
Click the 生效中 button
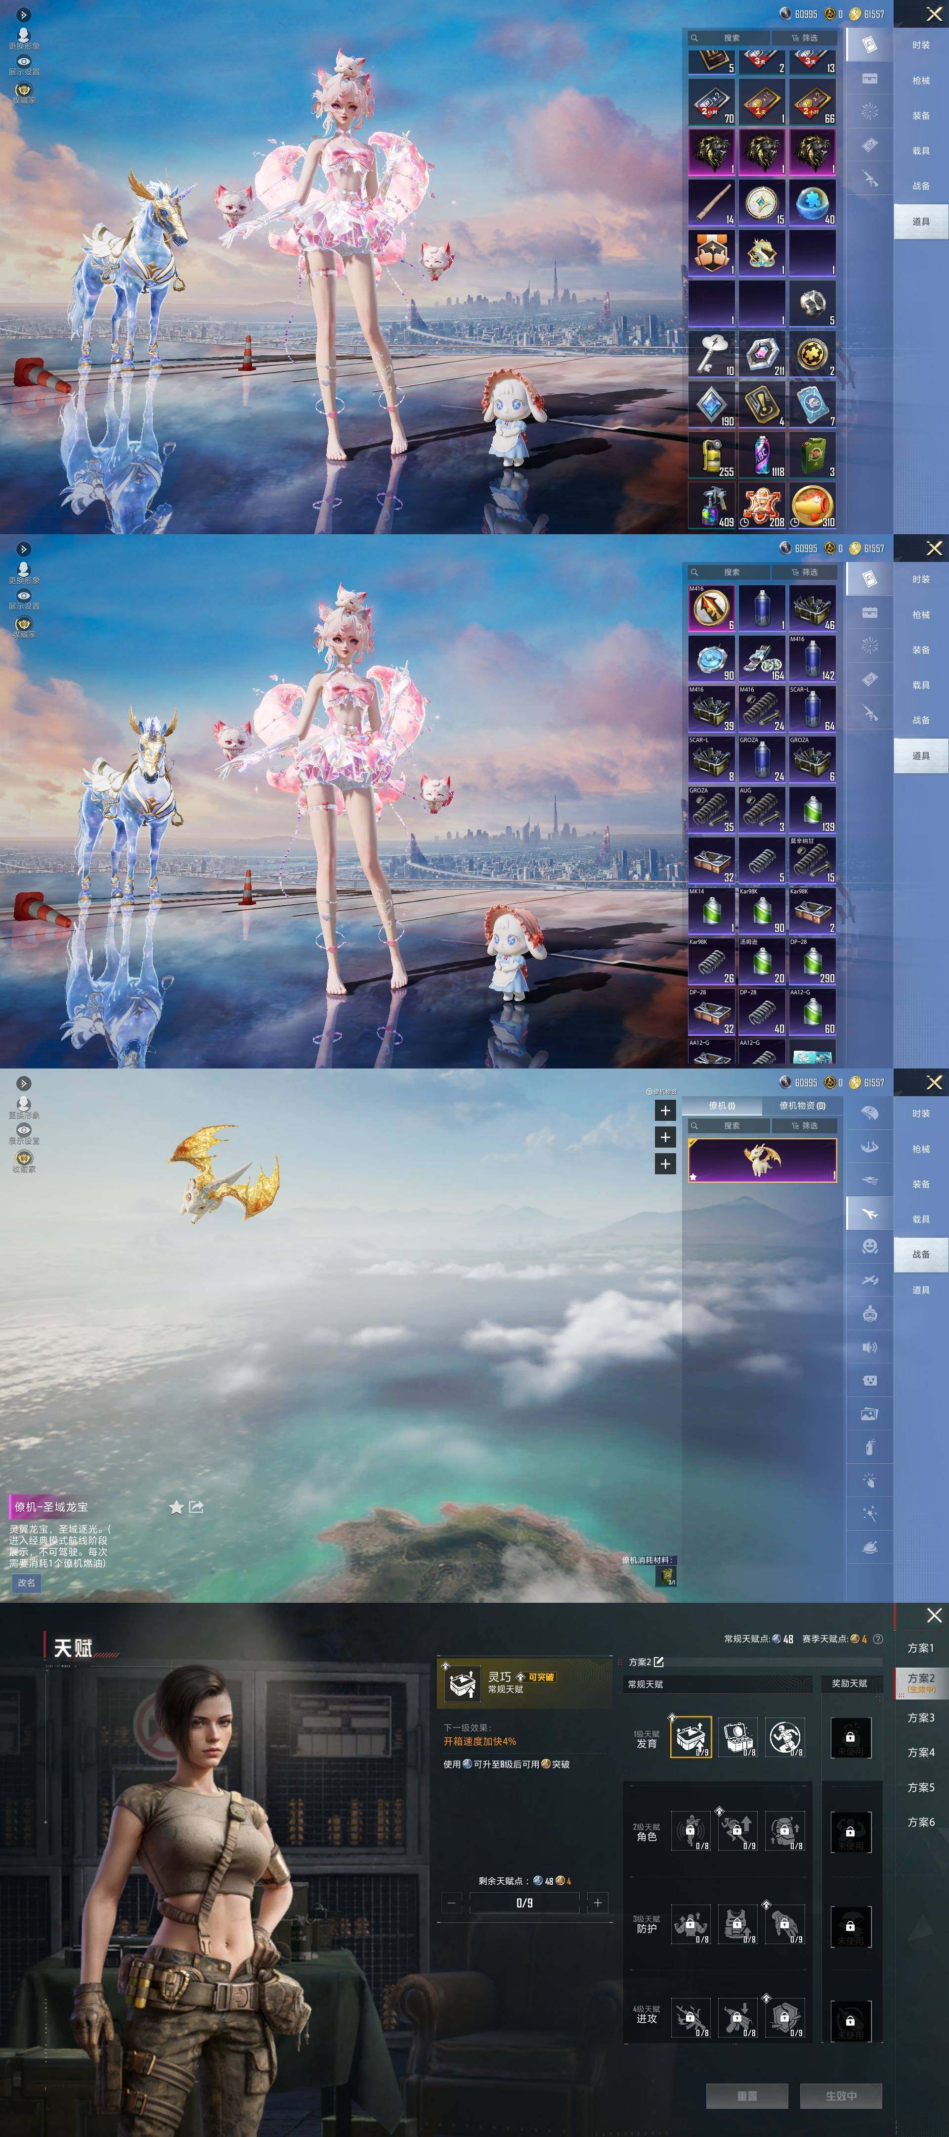click(x=840, y=2095)
